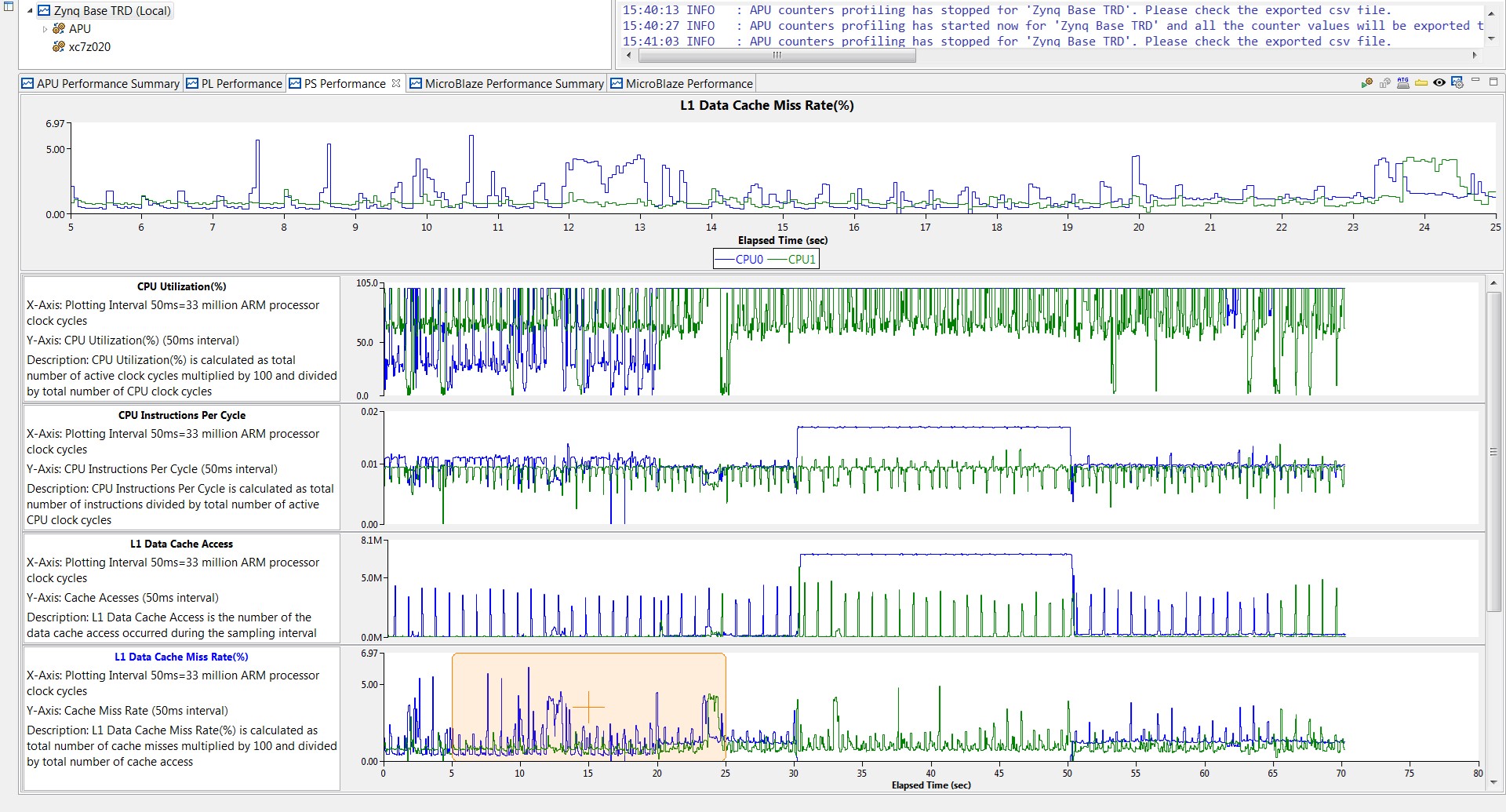Minimize the performance view panel
This screenshot has height=812, width=1506.
[x=1475, y=81]
